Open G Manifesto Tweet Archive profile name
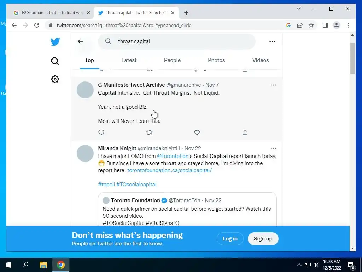The width and height of the screenshot is (362, 272). coord(132,85)
